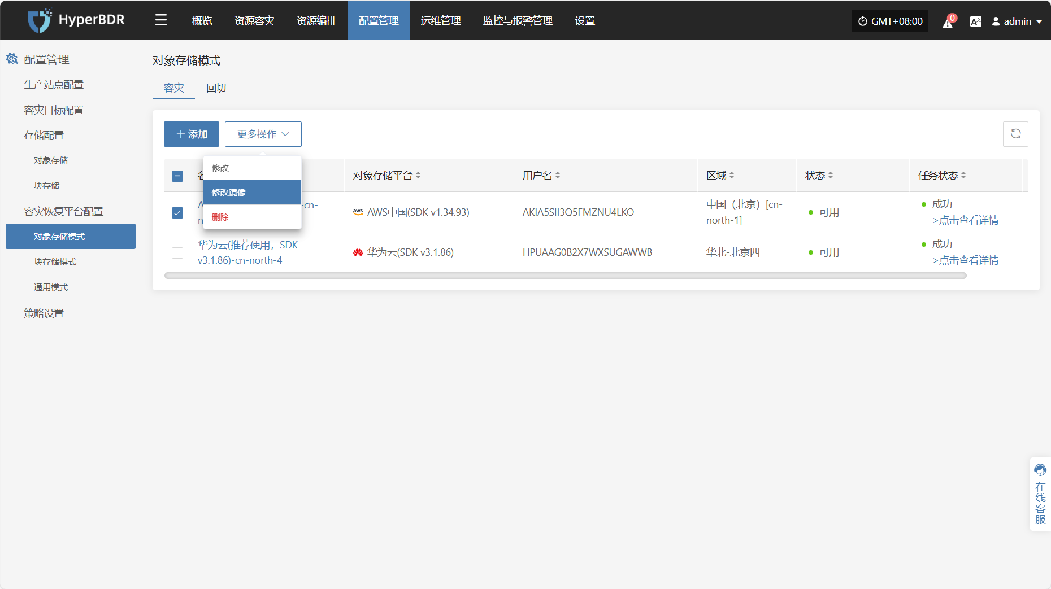Click 可用 status in 华为云 row

(829, 252)
